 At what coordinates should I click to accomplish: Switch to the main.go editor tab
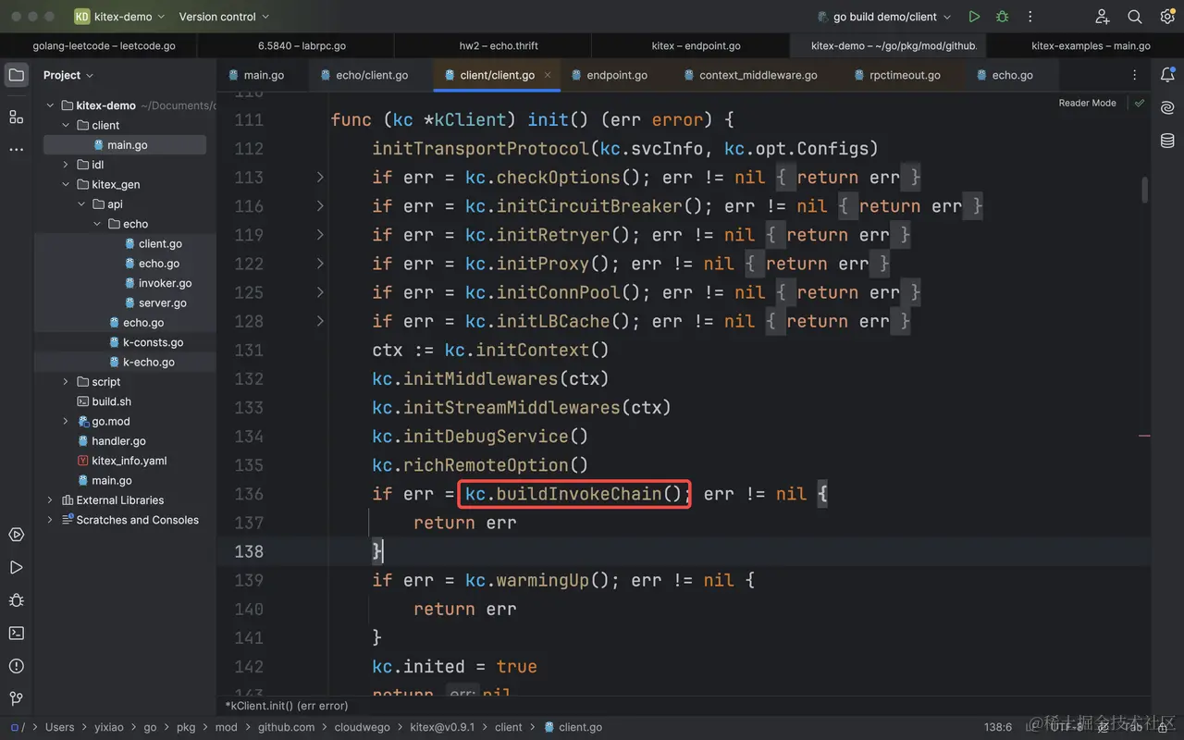pos(256,75)
